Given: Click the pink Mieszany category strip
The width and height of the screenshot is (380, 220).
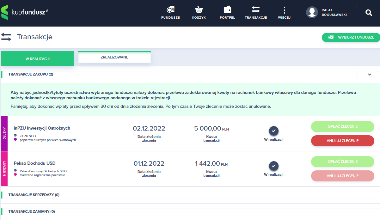Looking at the screenshot, I should 4,169.
